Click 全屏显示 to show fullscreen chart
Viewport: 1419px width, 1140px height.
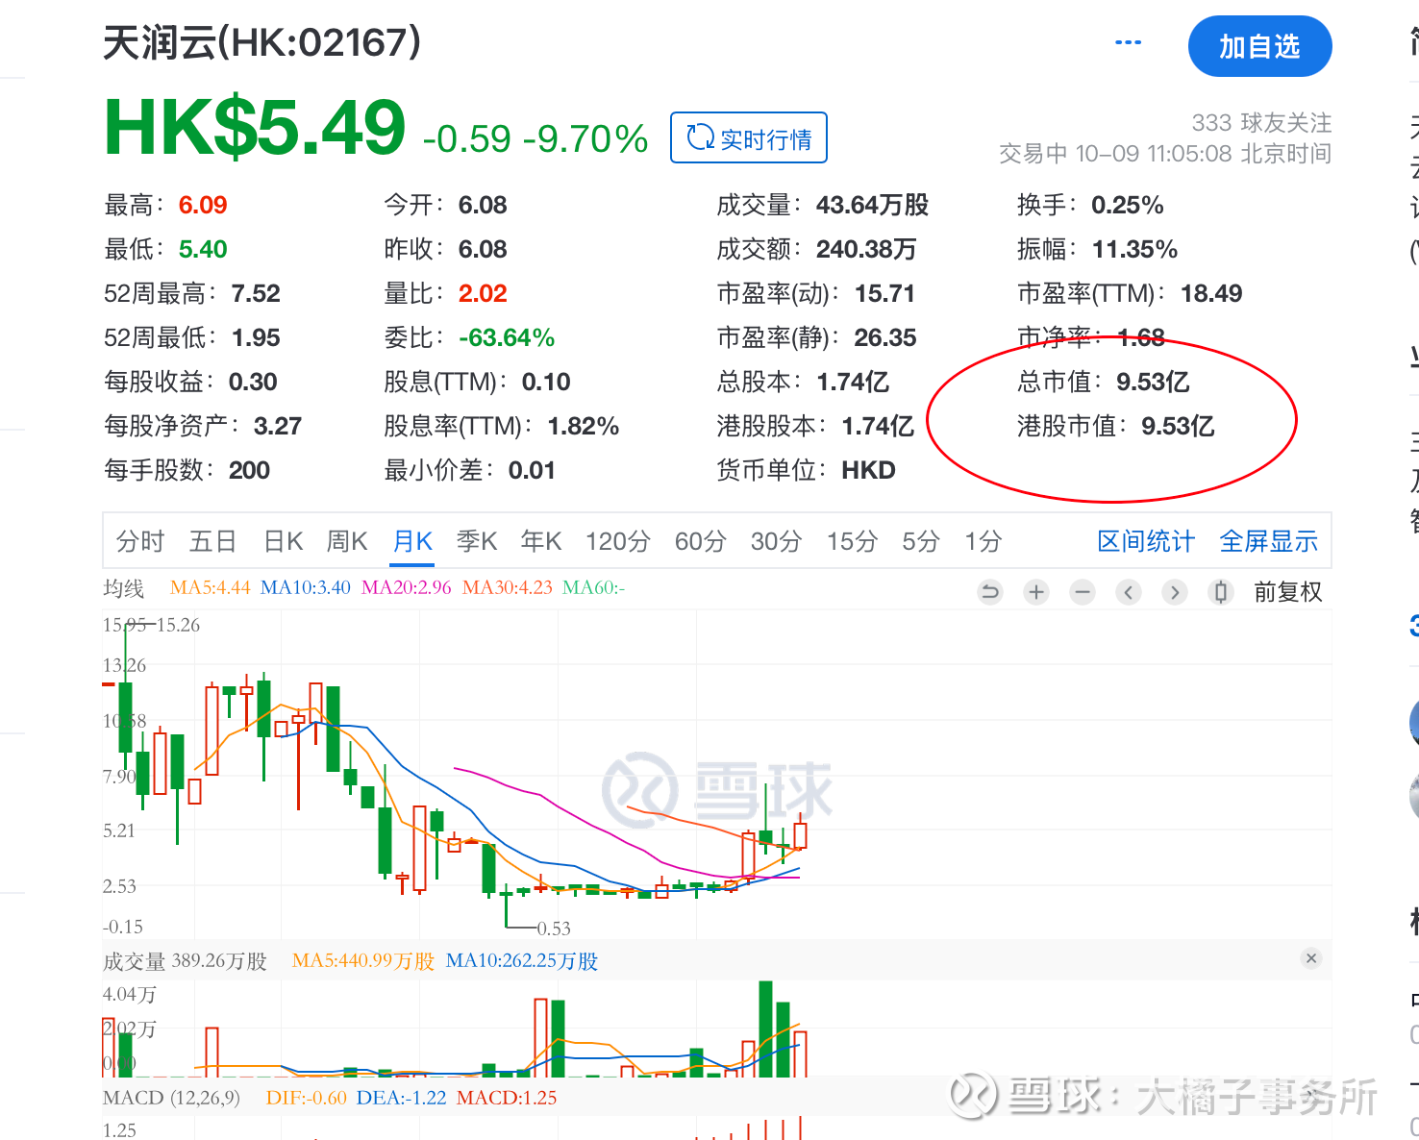(1268, 541)
